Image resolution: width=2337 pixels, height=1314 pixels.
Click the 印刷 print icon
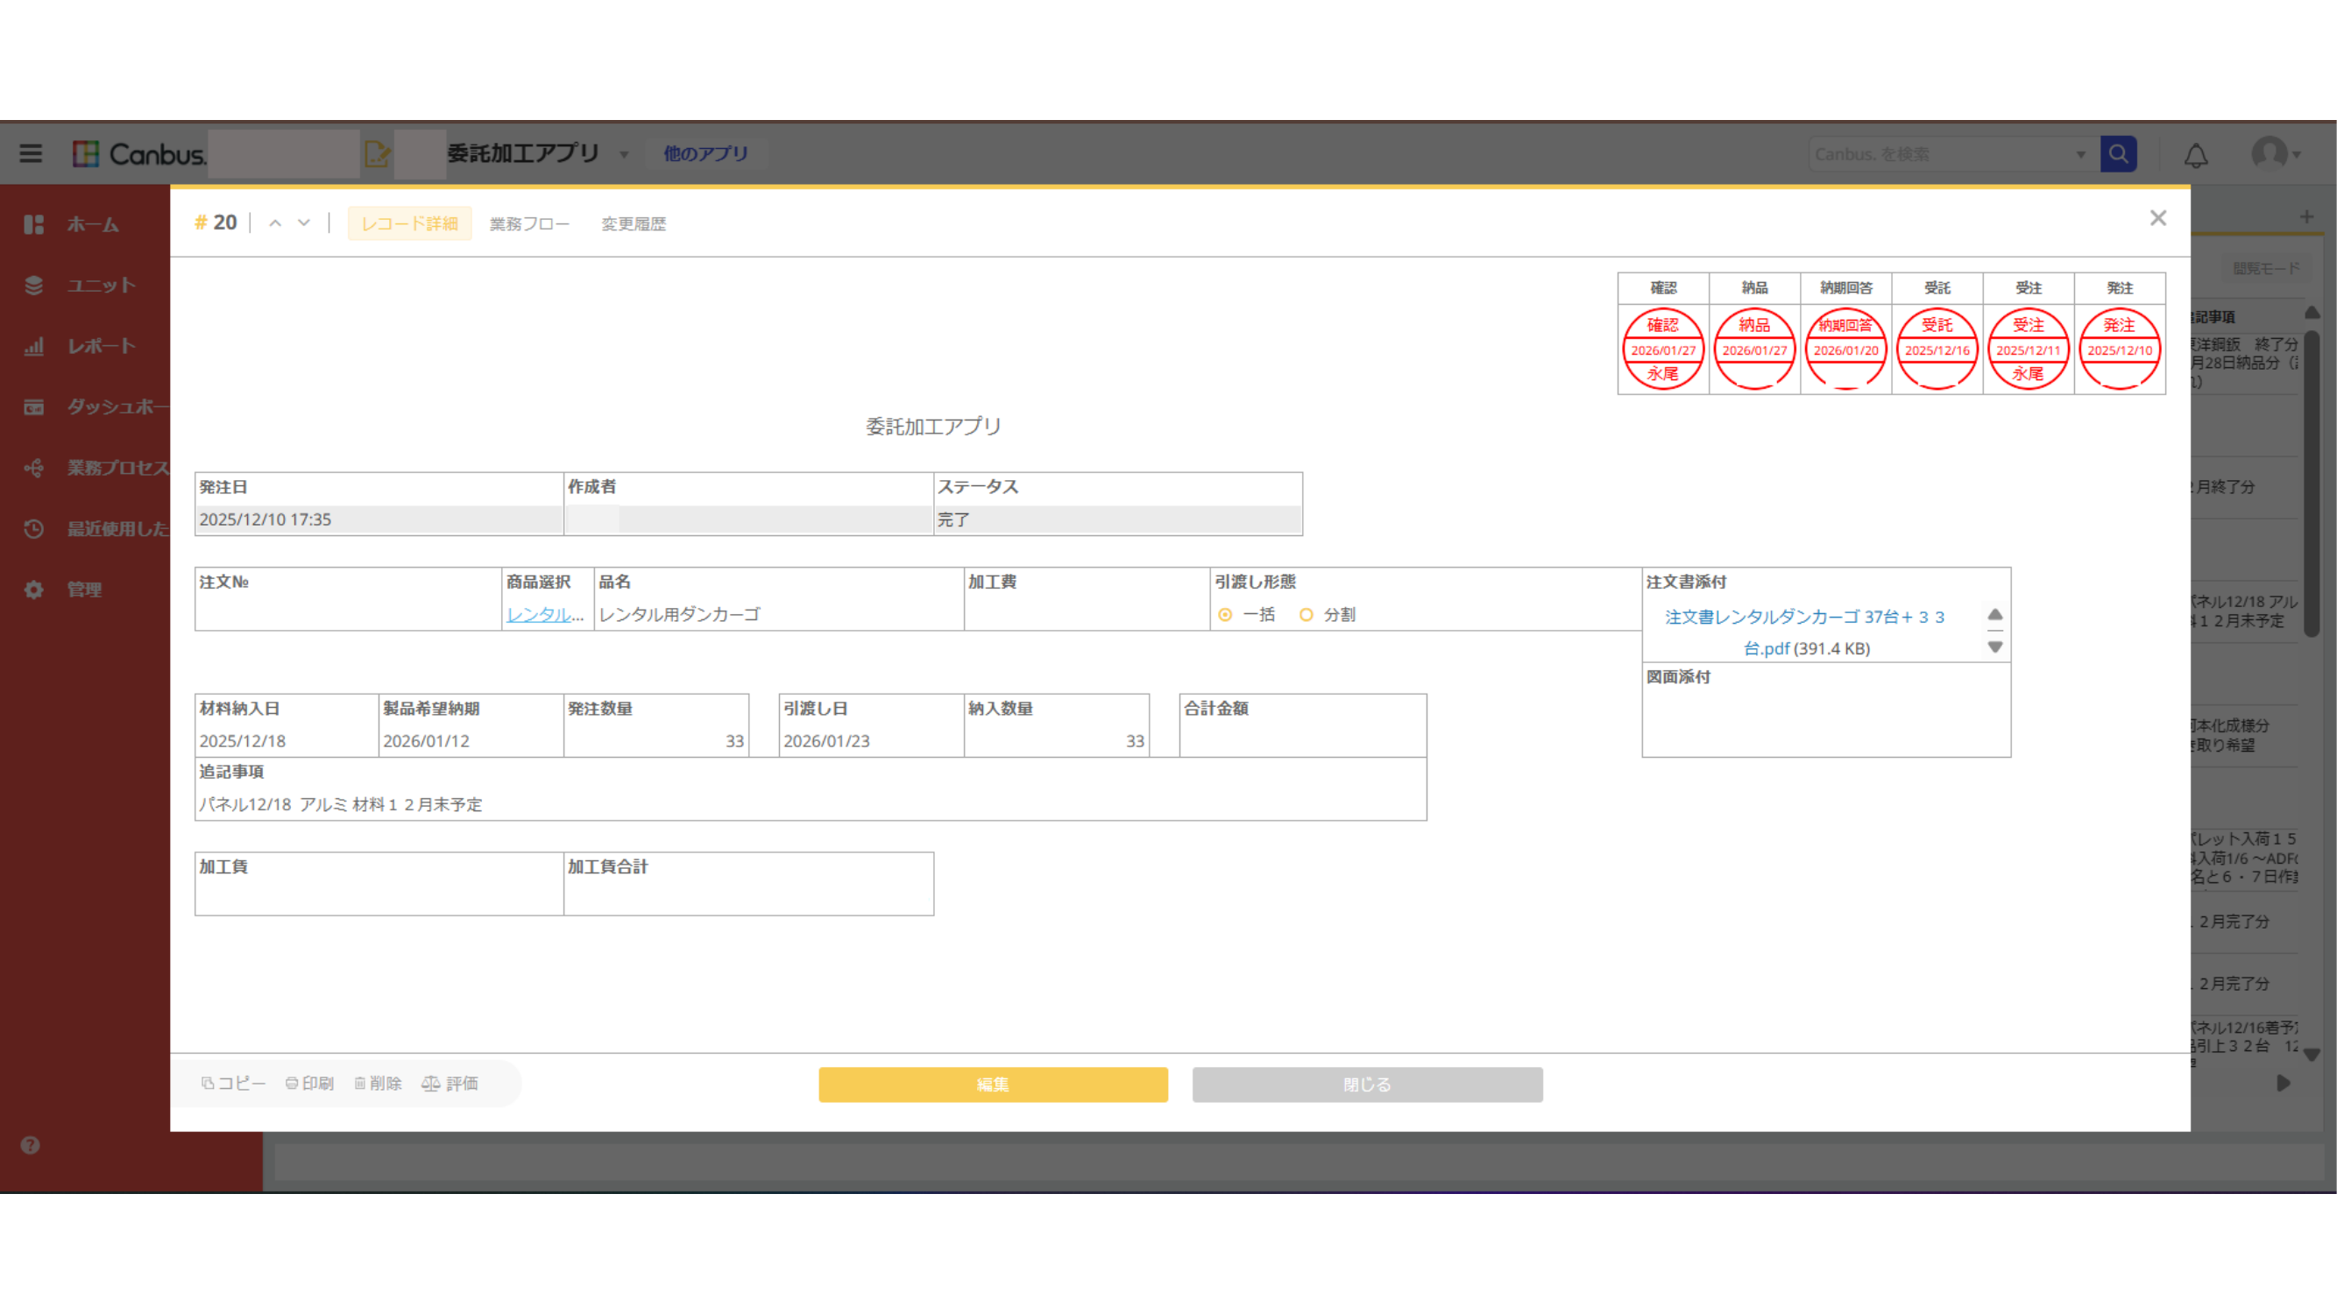[291, 1084]
